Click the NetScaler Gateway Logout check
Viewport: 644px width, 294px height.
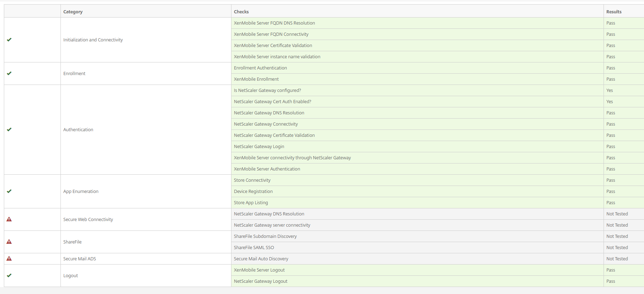tap(261, 281)
